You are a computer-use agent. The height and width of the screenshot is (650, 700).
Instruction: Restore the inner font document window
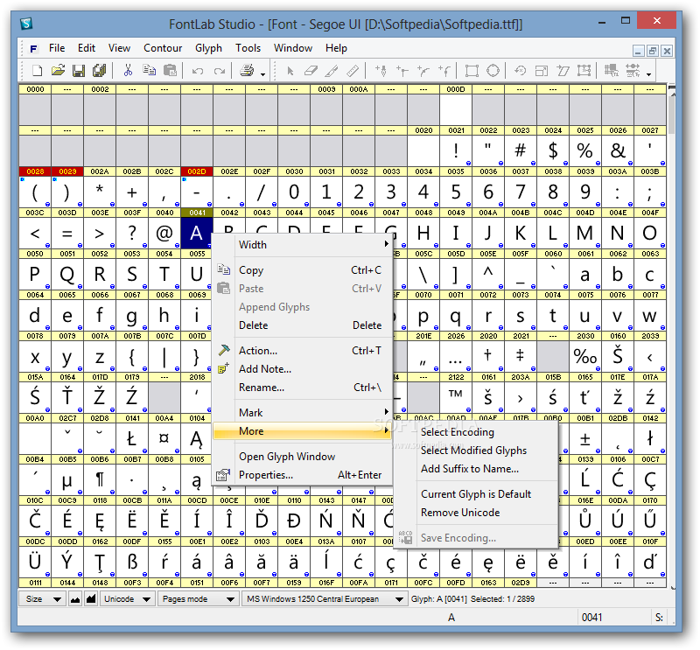click(652, 51)
